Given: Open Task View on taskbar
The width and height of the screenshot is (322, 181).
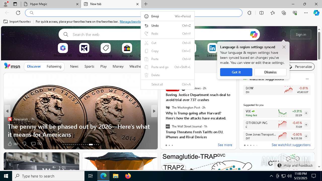Looking at the screenshot, I should (x=91, y=176).
